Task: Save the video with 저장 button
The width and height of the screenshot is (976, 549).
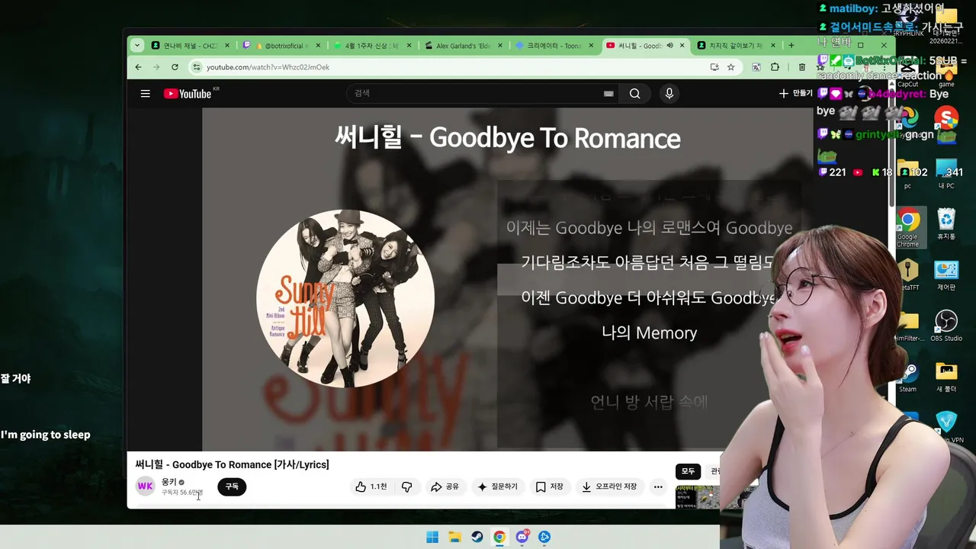Action: [x=549, y=486]
